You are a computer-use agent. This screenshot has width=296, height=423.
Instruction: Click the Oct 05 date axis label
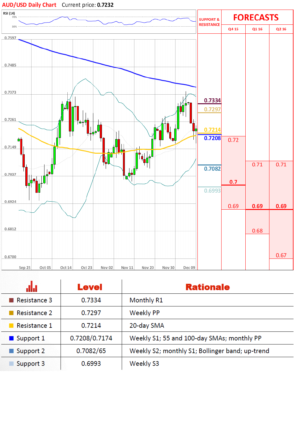pos(45,268)
